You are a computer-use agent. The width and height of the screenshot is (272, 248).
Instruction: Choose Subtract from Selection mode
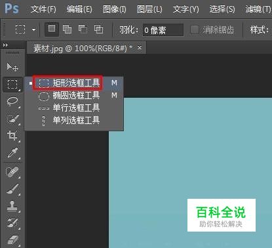point(83,29)
